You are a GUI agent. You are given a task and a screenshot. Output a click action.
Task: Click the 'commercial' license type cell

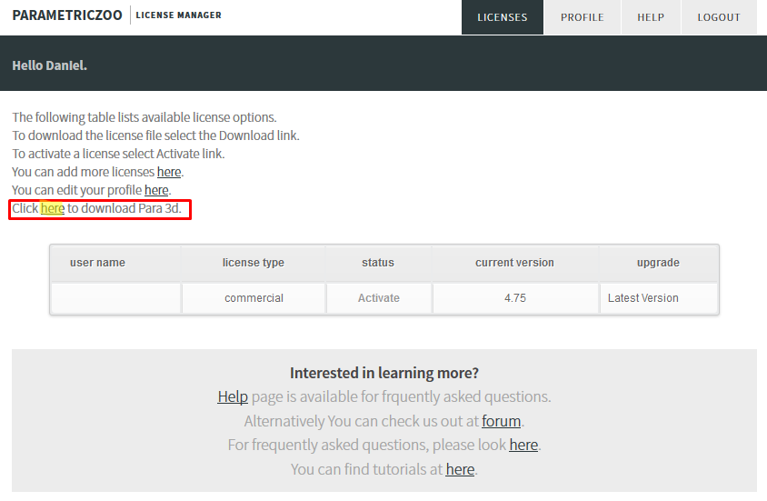[254, 298]
